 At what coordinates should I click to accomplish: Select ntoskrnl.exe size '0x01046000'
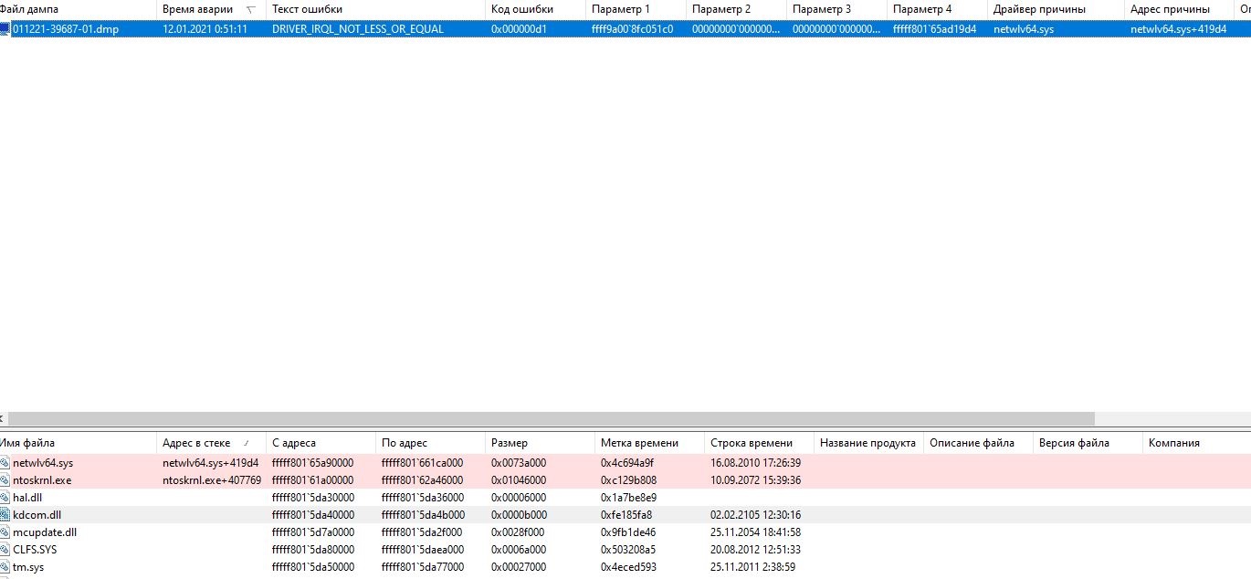coord(519,480)
